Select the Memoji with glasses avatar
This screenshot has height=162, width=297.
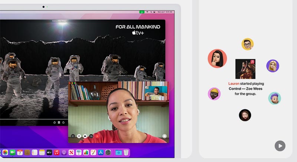pos(248,44)
